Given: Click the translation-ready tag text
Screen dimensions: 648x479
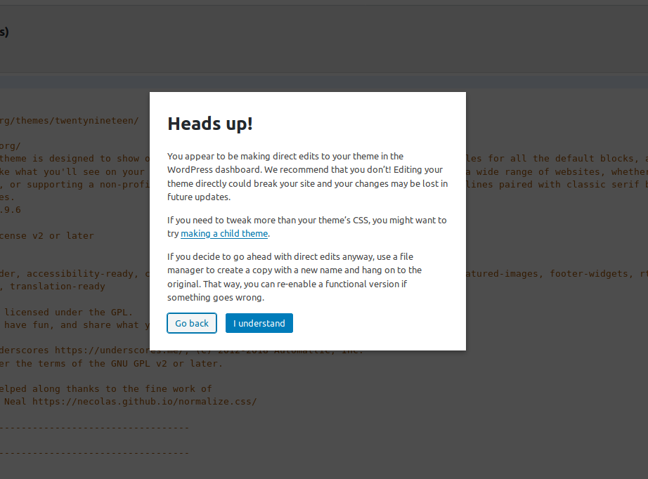Looking at the screenshot, I should click(58, 286).
